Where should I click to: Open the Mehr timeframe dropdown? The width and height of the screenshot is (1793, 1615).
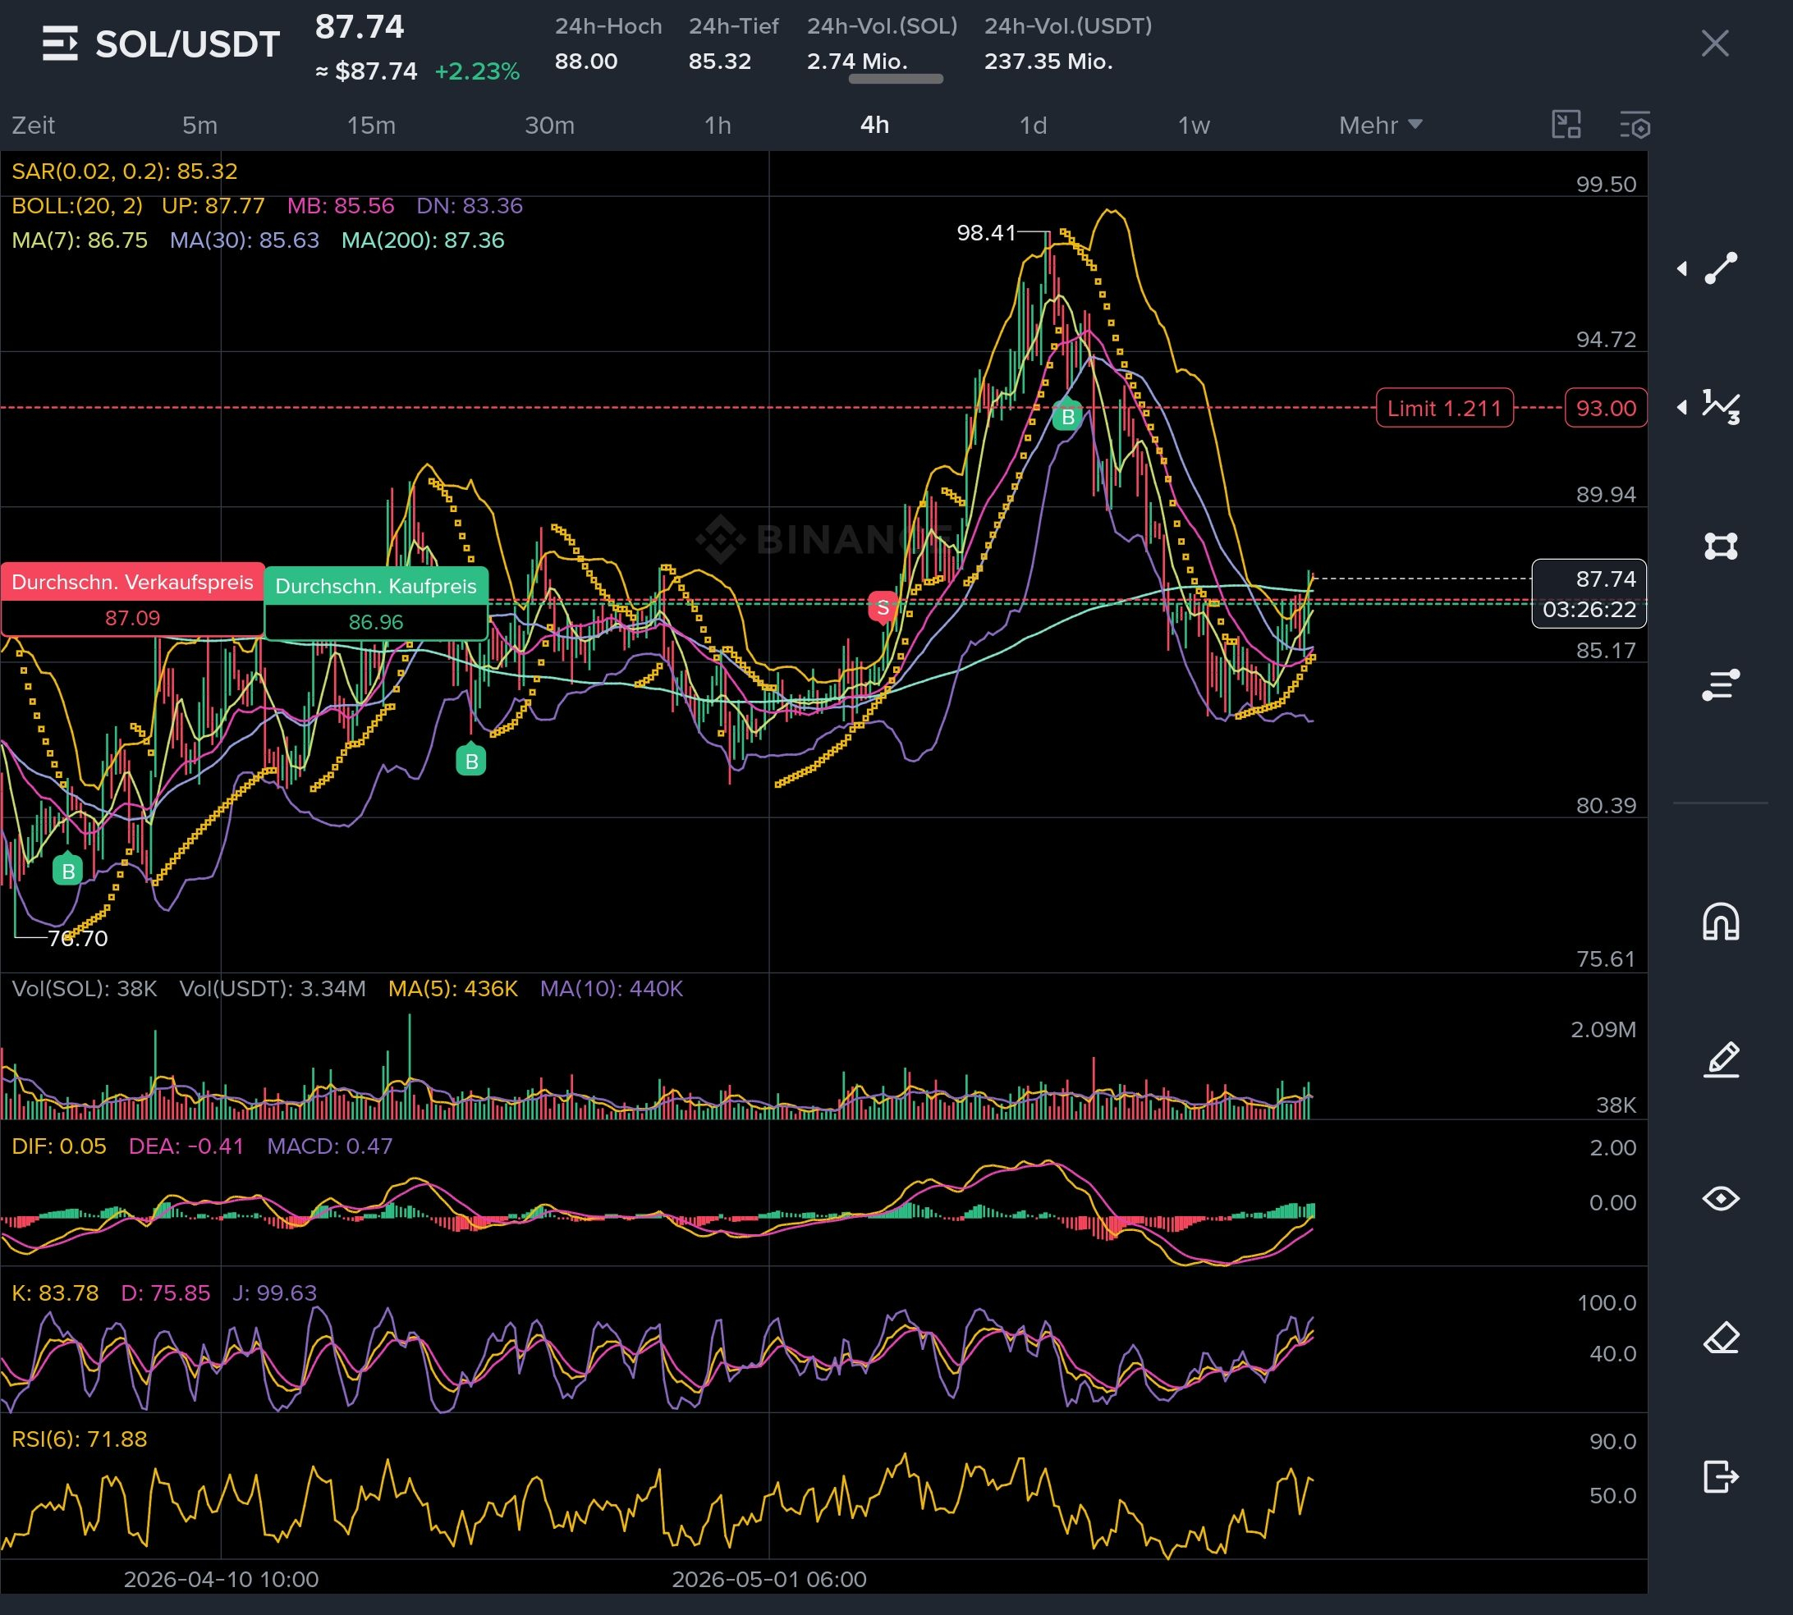click(x=1380, y=125)
